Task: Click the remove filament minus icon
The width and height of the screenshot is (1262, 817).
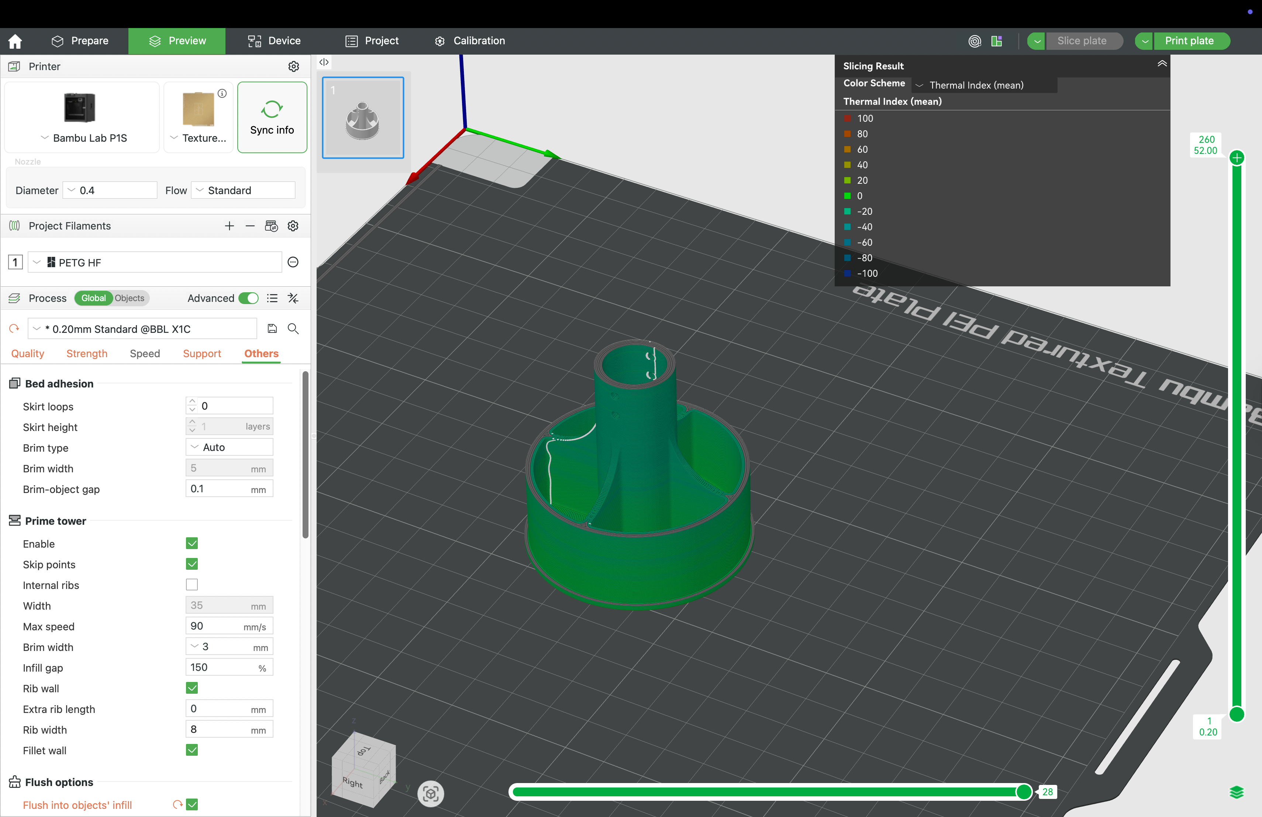Action: tap(250, 226)
